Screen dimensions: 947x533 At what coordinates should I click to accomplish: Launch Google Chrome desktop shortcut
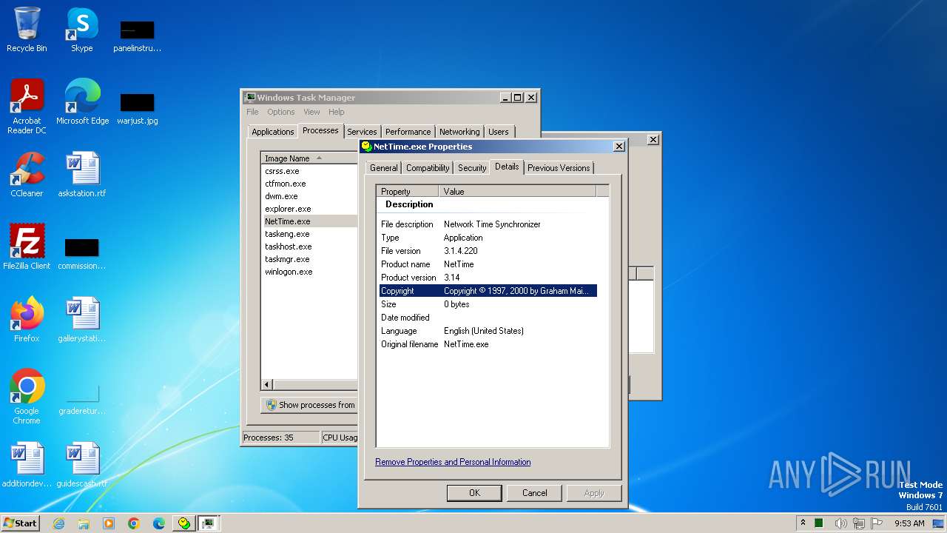click(x=27, y=396)
